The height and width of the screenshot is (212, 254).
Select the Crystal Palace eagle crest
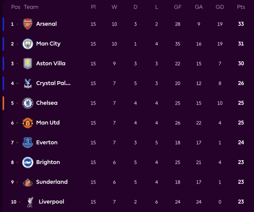coord(28,83)
